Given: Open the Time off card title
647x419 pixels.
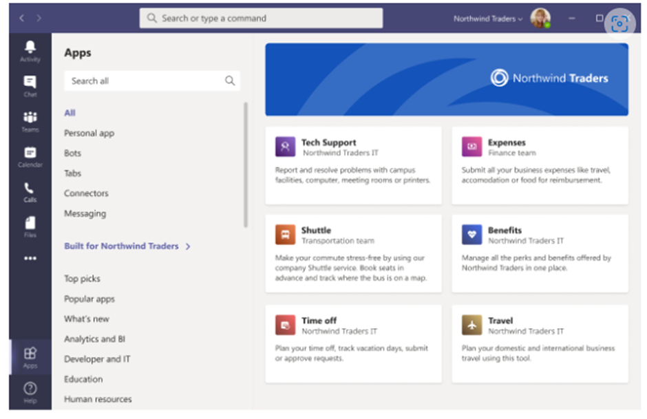Looking at the screenshot, I should point(319,321).
